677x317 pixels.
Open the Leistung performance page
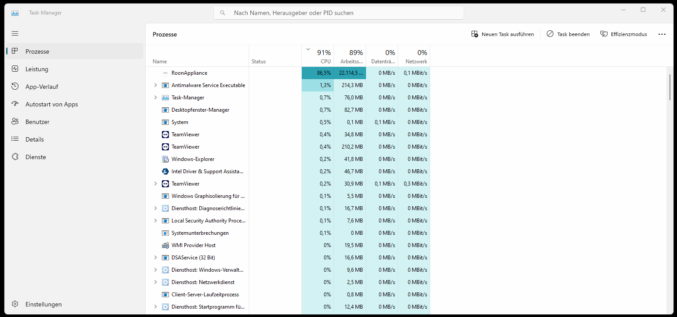(x=37, y=69)
